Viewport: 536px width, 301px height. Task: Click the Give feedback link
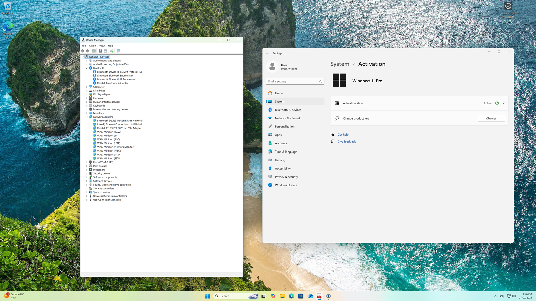347,142
